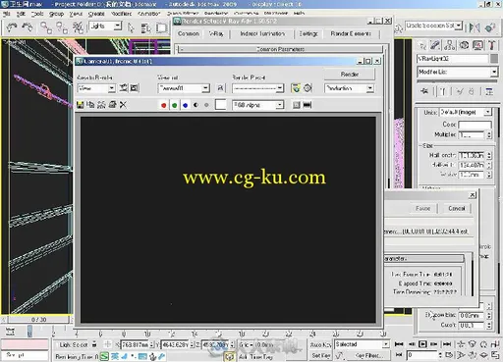Print the rendered image

point(112,105)
